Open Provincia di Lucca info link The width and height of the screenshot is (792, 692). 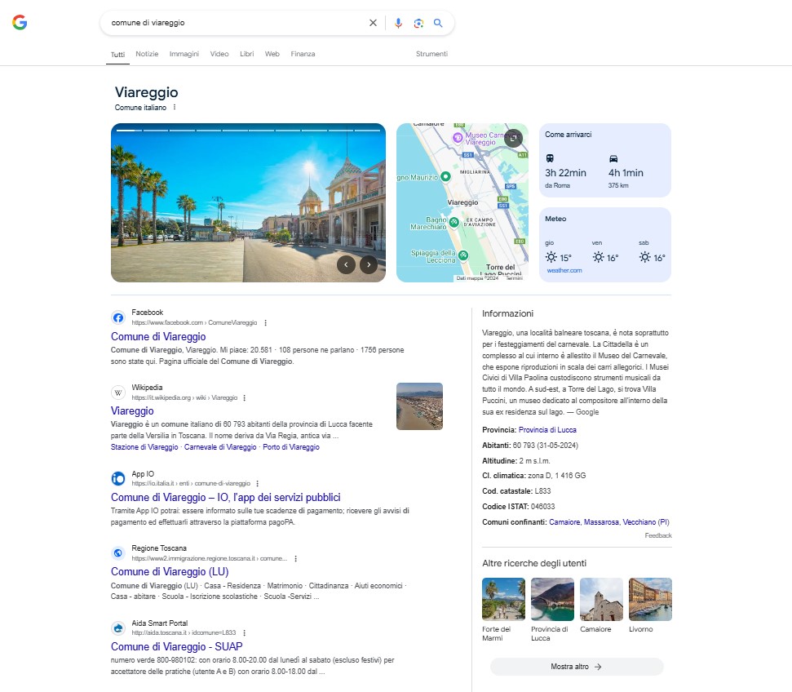tap(547, 430)
